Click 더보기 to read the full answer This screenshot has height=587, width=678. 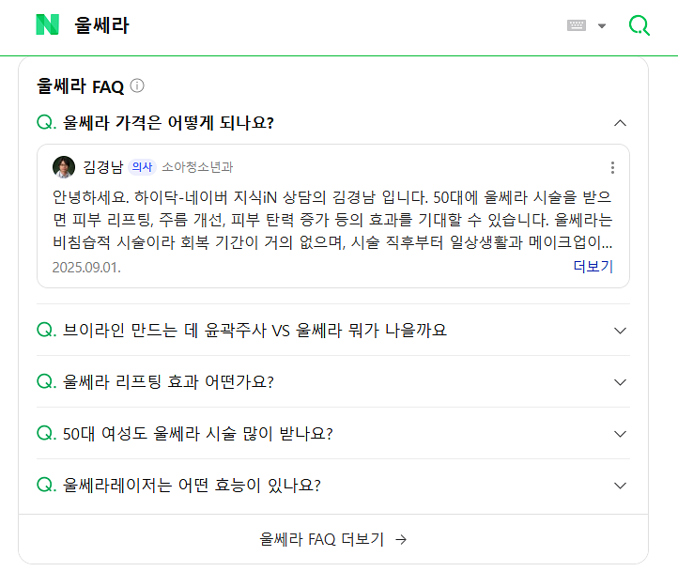click(x=593, y=266)
